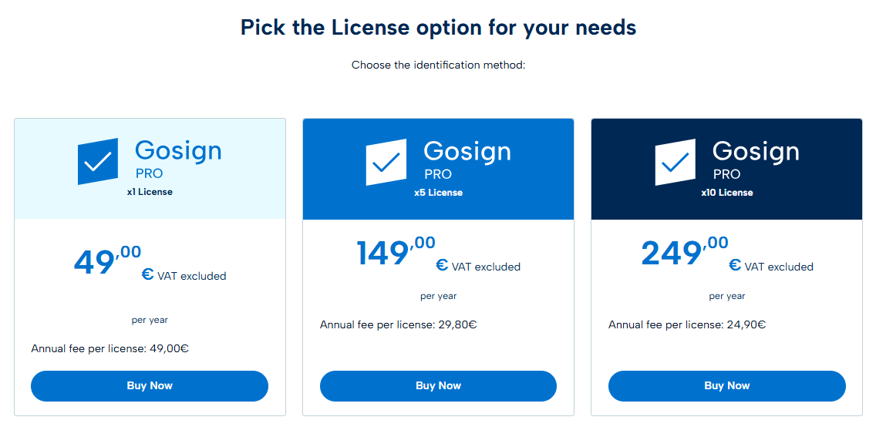Screen dimensions: 876x437
Task: Click the 249,00 price amount
Action: tap(684, 252)
